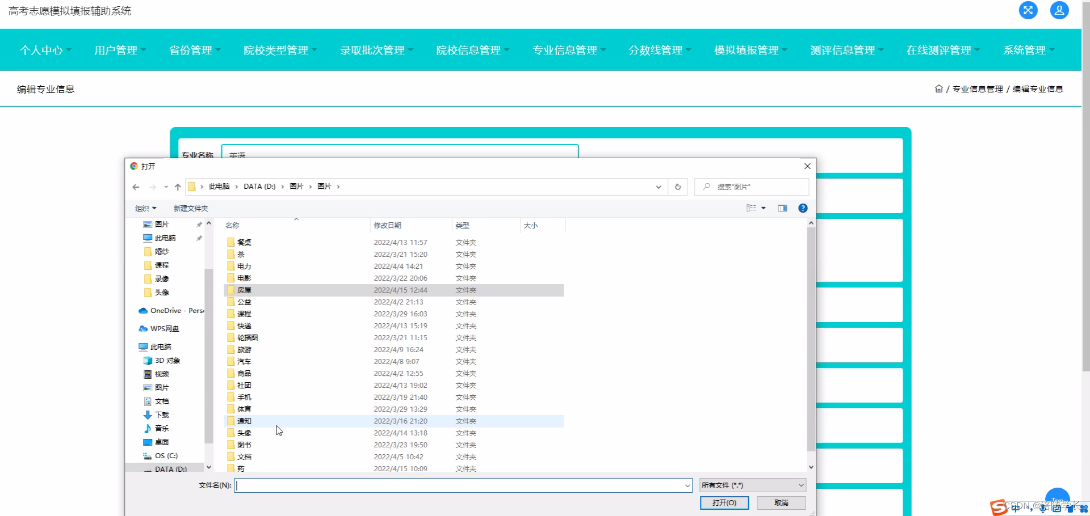The width and height of the screenshot is (1090, 516).
Task: Expand the DATA (D:) breadcrumb chevron
Action: coord(283,187)
